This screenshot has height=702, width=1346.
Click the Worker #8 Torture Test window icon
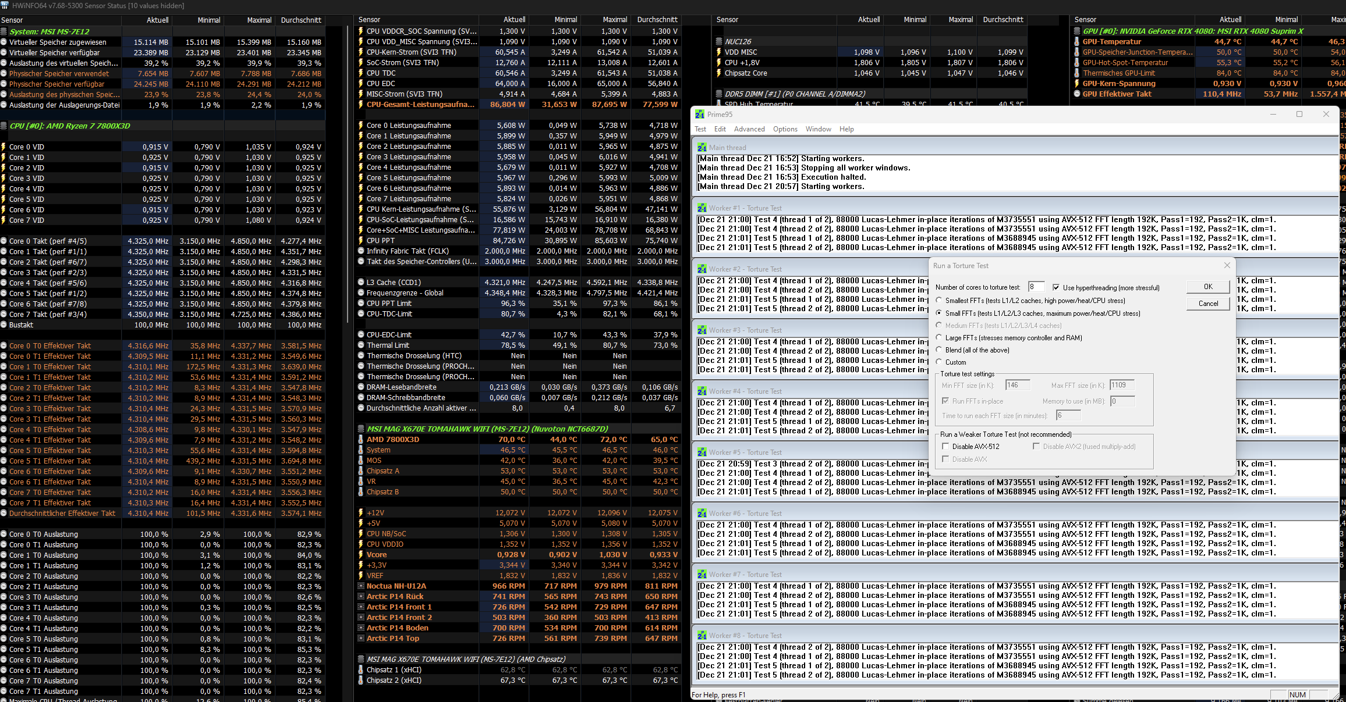coord(702,636)
